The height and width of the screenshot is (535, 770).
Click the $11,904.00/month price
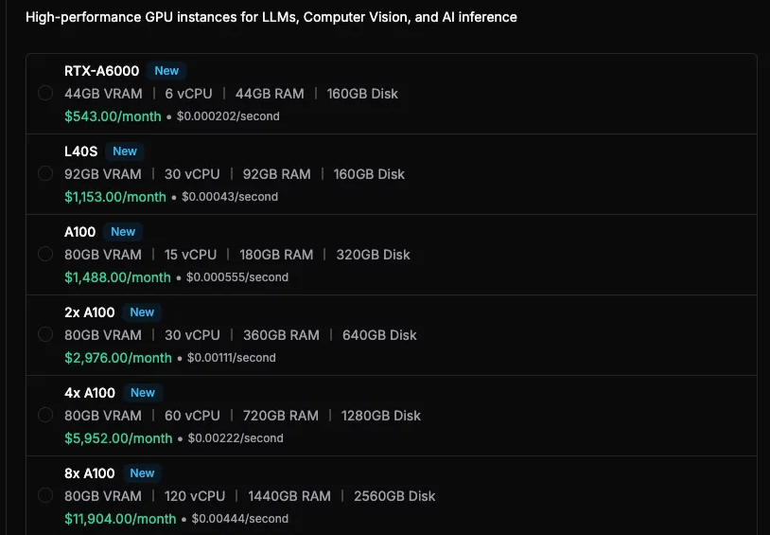[x=120, y=519]
